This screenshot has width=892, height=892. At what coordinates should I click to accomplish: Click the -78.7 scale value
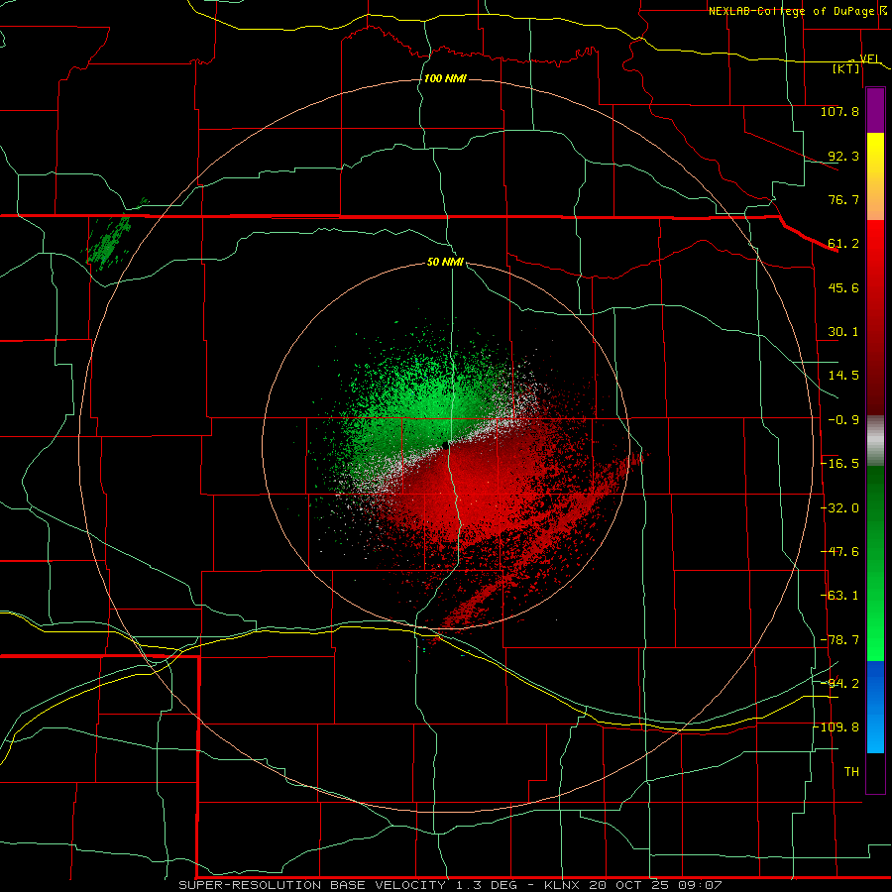click(x=839, y=640)
